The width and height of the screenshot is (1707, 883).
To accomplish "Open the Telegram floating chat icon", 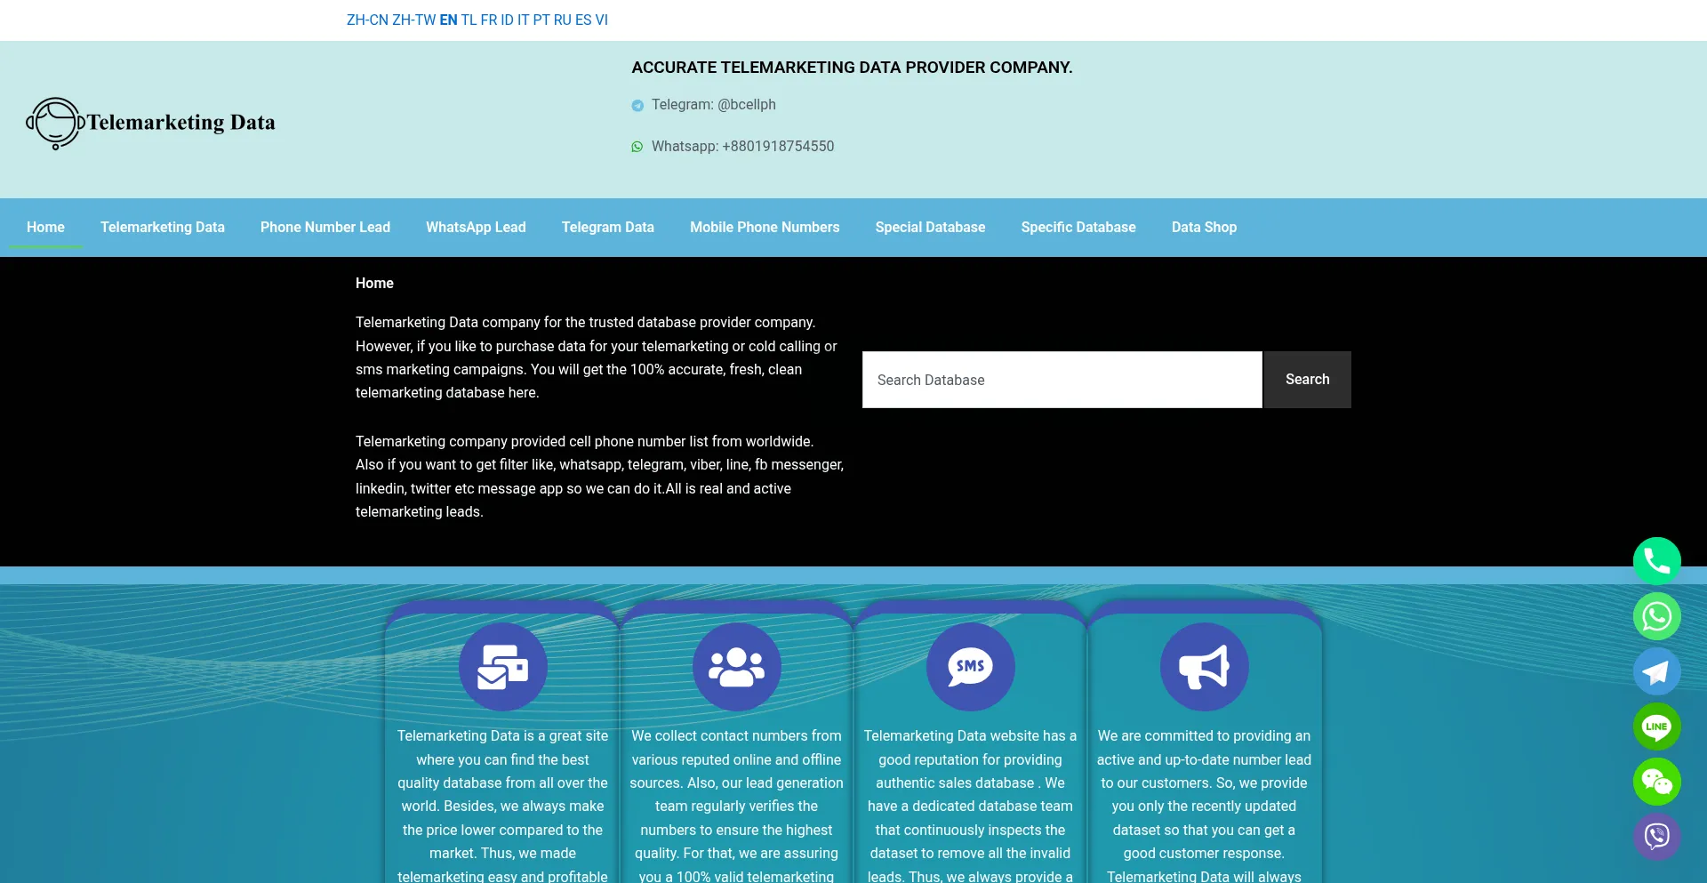I will pyautogui.click(x=1656, y=671).
